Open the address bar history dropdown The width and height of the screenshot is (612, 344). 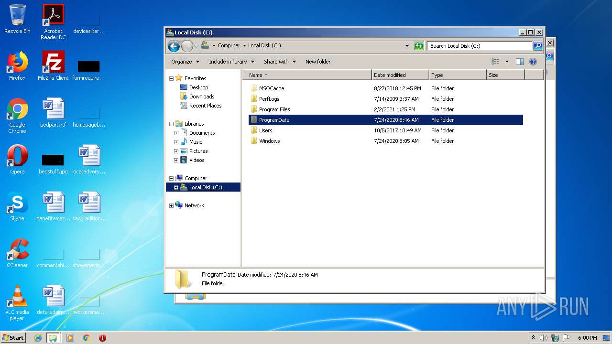(407, 46)
